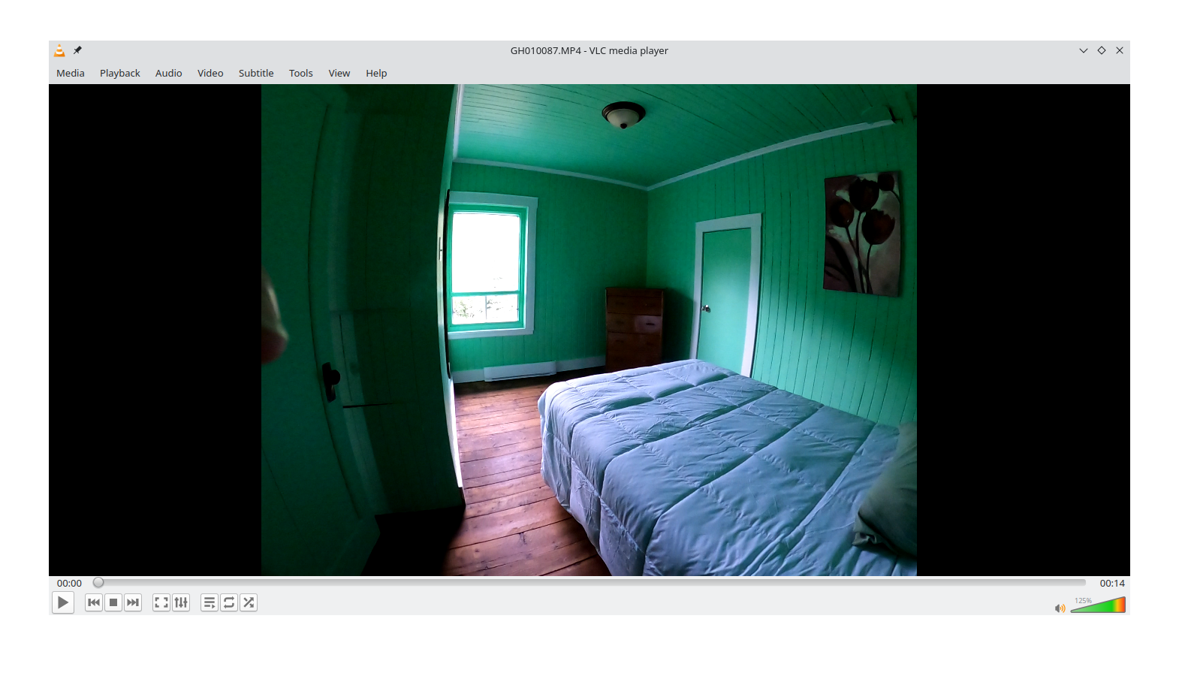1179x673 pixels.
Task: Toggle the pin window icon
Action: pyautogui.click(x=77, y=50)
